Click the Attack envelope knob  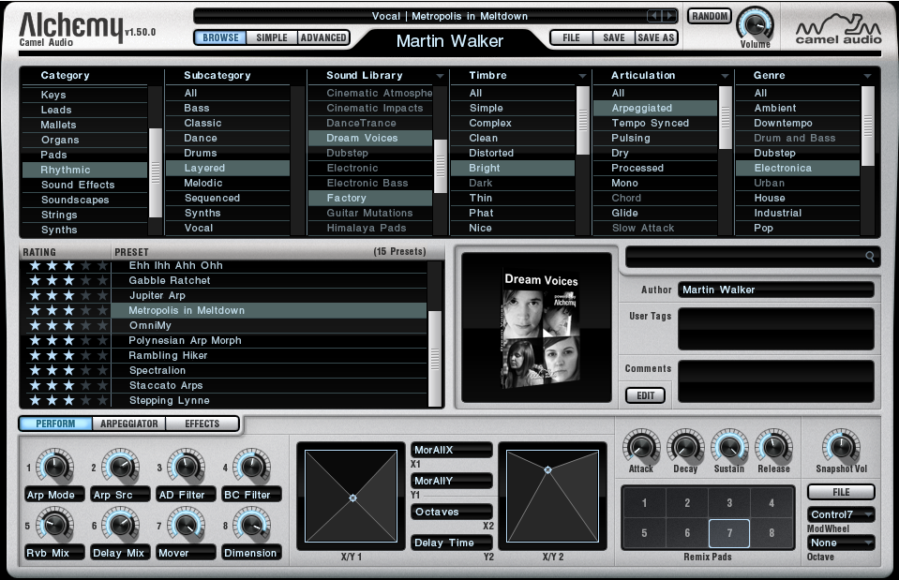tap(642, 449)
